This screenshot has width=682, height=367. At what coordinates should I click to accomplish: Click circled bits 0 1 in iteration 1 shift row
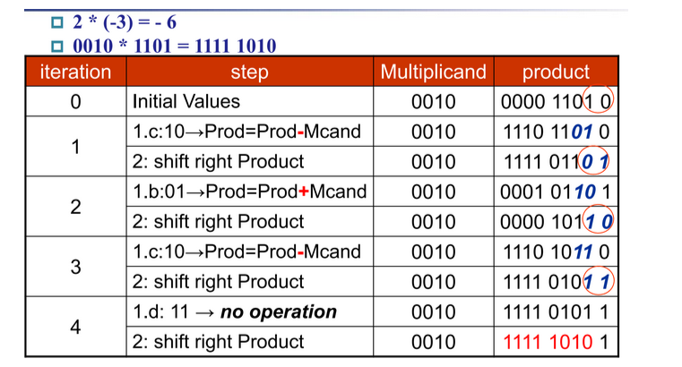593,161
